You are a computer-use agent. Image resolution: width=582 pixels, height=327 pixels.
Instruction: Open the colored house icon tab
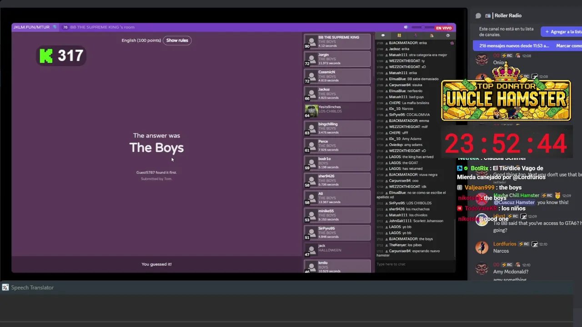[431, 35]
